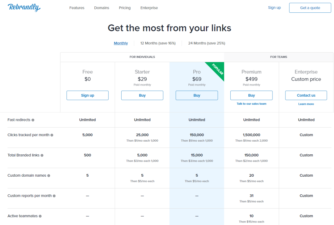The width and height of the screenshot is (334, 225).
Task: Open the Rebrandly logo home link
Action: click(24, 7)
